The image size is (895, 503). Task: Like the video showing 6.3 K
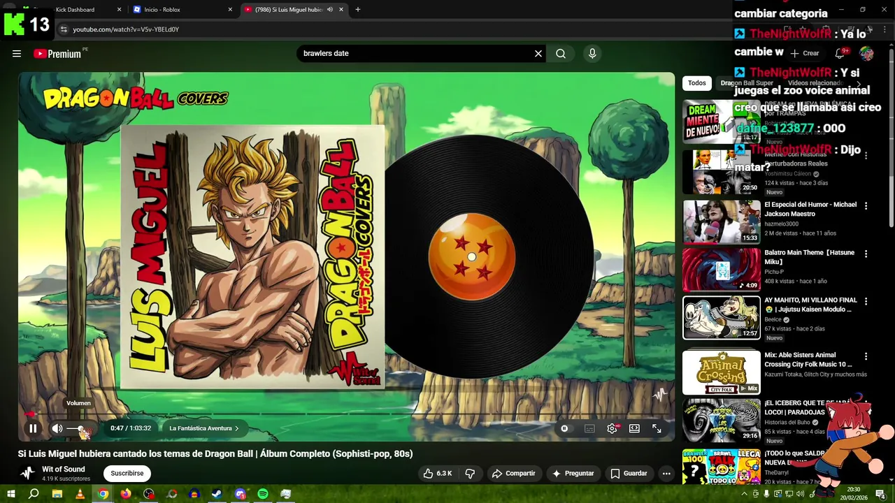(437, 474)
